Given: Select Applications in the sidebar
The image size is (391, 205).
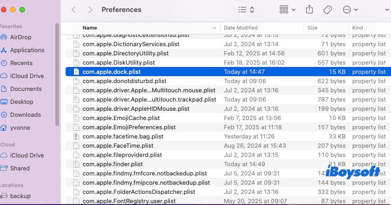Looking at the screenshot, I should pyautogui.click(x=27, y=50).
